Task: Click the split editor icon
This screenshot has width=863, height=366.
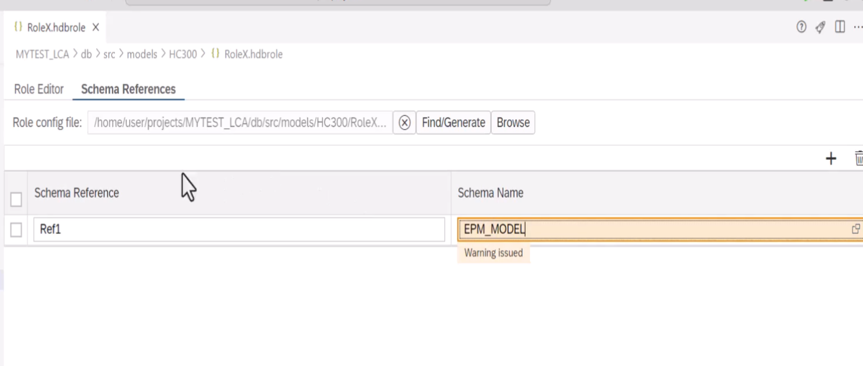Action: (x=839, y=27)
